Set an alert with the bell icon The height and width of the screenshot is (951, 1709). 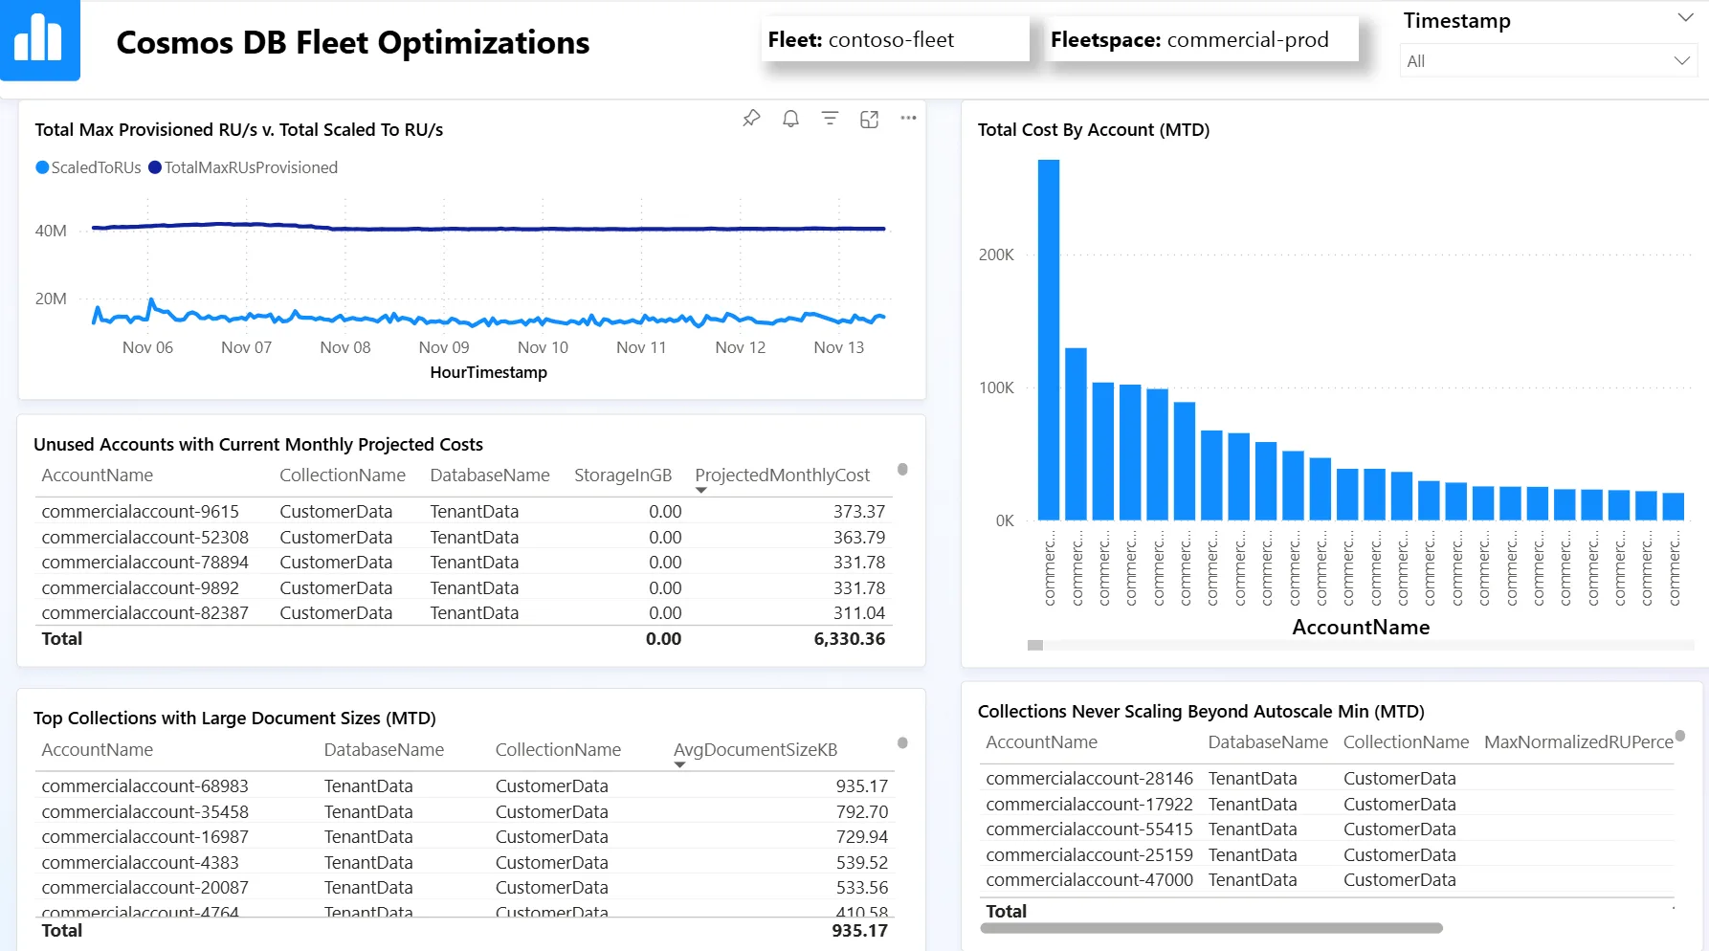tap(790, 119)
